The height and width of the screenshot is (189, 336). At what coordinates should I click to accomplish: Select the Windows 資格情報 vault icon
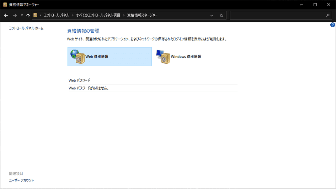tap(163, 57)
